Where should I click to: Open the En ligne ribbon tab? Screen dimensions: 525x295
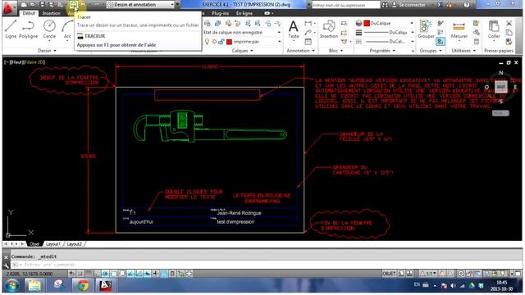click(244, 13)
